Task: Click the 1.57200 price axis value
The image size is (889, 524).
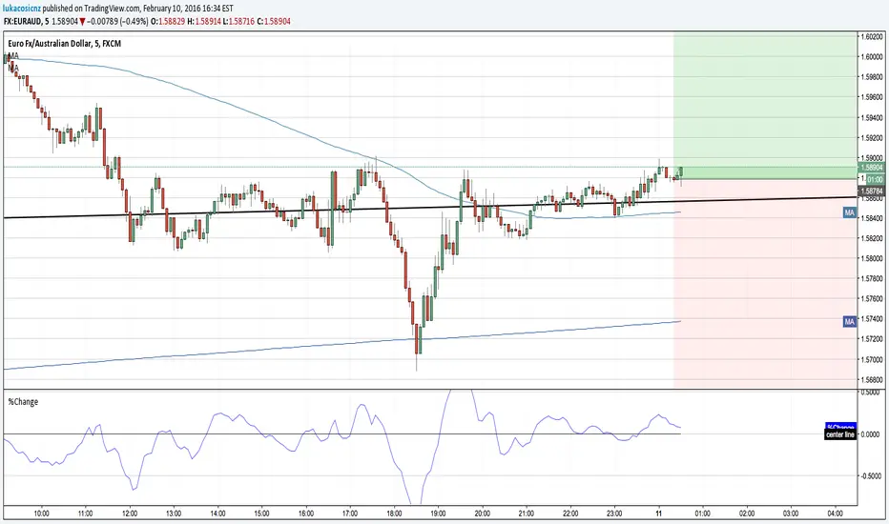Action: (x=872, y=339)
